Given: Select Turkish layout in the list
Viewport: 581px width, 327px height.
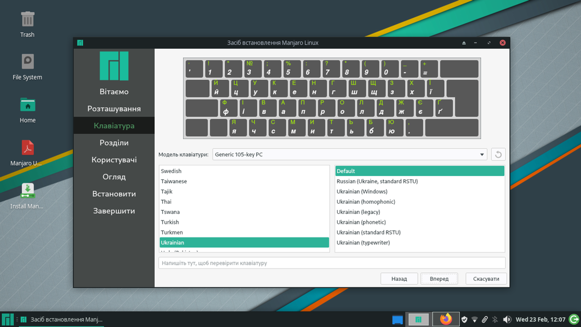Looking at the screenshot, I should (x=244, y=222).
